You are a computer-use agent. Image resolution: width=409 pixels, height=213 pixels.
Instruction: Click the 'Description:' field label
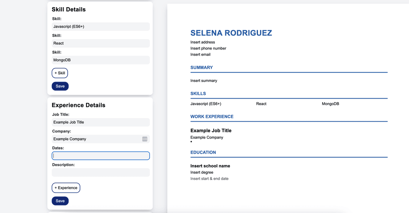coord(63,165)
